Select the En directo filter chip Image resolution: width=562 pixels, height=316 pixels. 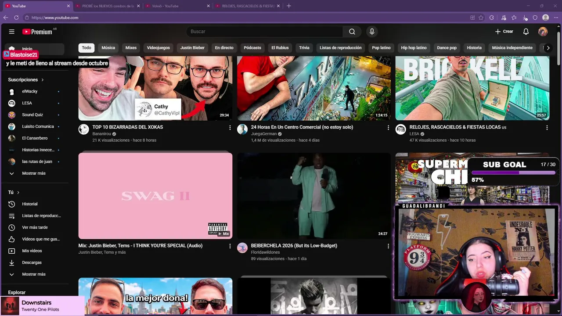pos(224,48)
